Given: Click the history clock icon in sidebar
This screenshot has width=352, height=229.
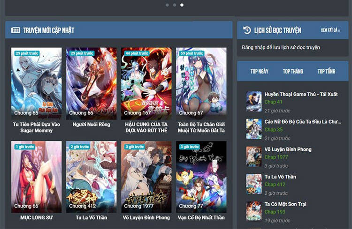Looking at the screenshot, I should point(247,30).
